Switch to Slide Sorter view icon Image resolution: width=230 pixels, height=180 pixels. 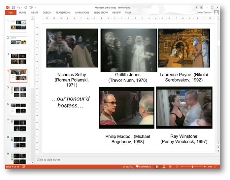163,167
